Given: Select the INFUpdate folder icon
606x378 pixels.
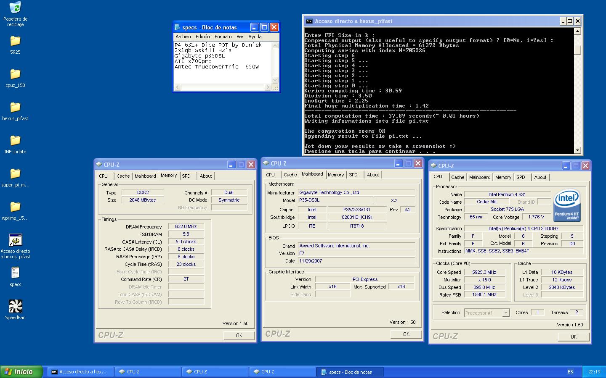Looking at the screenshot, I should click(15, 140).
